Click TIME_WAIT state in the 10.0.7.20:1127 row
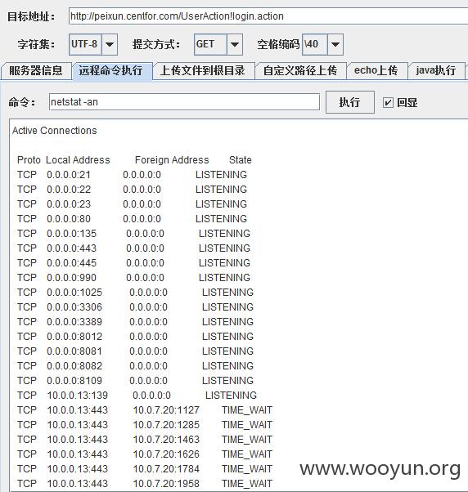 (247, 411)
